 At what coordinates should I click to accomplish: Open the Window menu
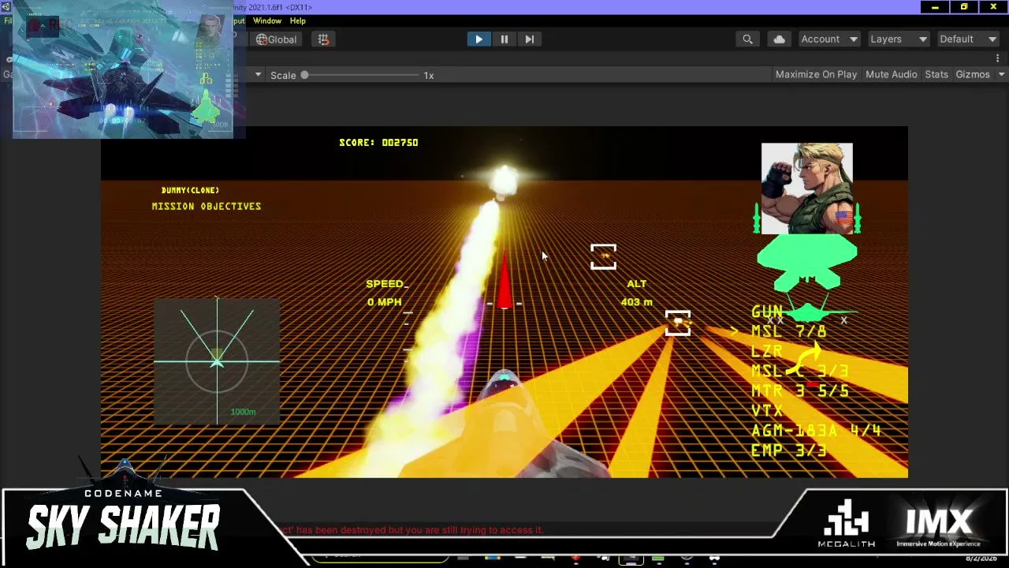point(267,21)
